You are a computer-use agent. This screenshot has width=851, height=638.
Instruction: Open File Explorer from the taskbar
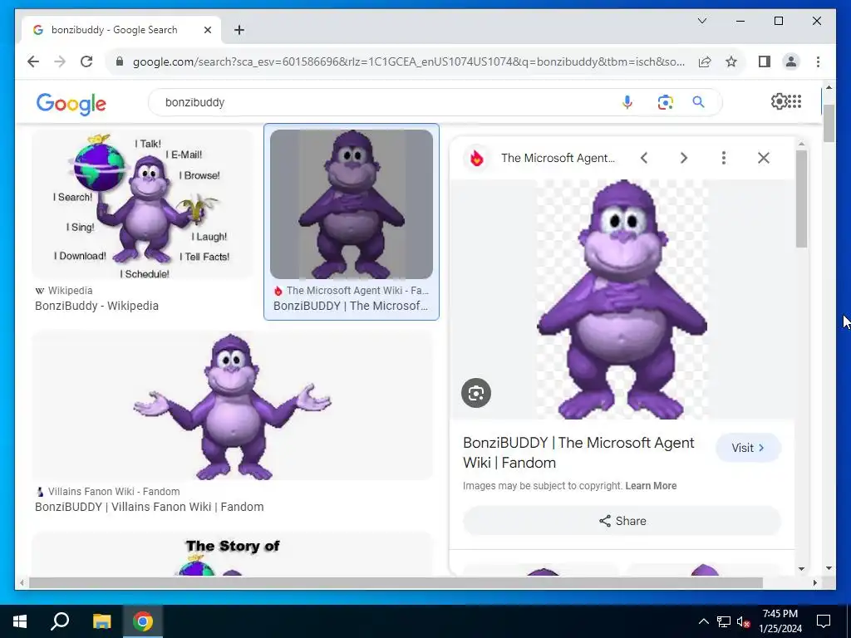pos(101,621)
